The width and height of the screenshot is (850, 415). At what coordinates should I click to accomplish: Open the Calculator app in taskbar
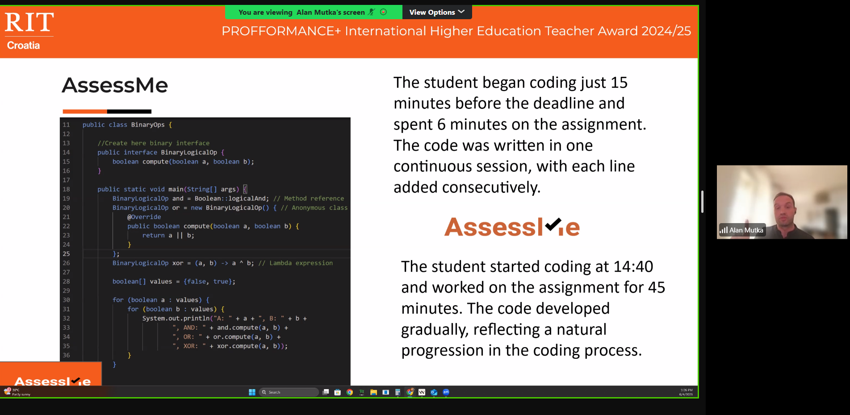tap(398, 392)
